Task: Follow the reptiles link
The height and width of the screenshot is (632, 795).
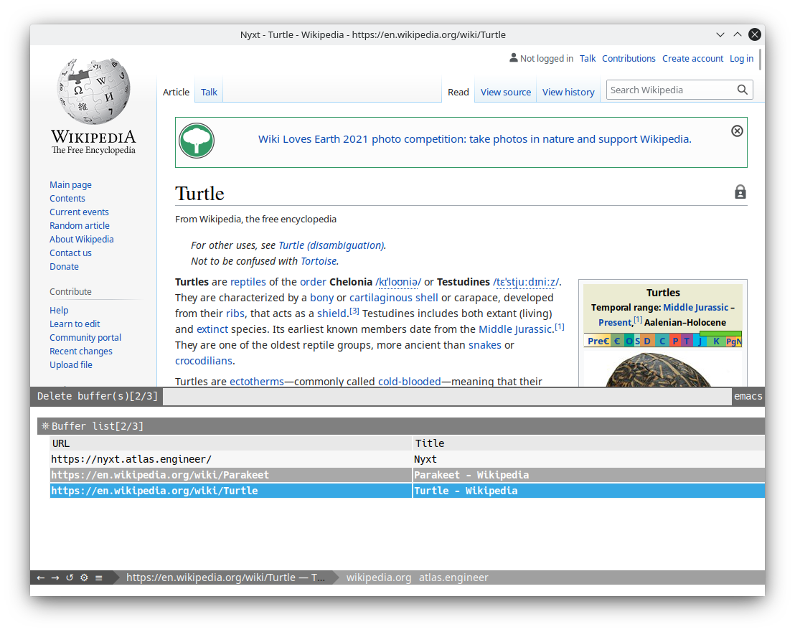Action: coord(248,282)
